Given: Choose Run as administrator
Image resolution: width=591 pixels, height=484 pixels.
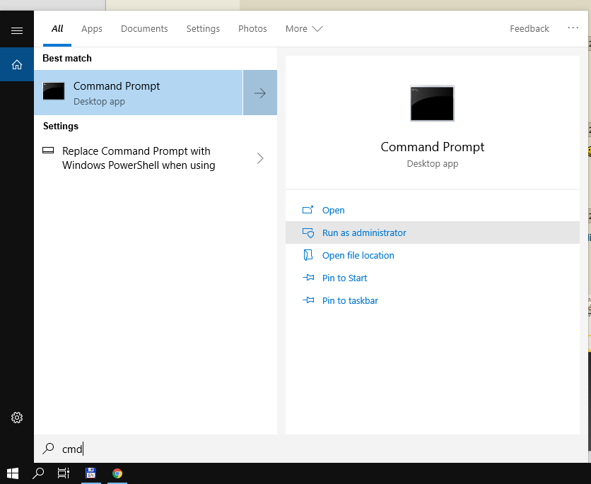Looking at the screenshot, I should pyautogui.click(x=433, y=232).
